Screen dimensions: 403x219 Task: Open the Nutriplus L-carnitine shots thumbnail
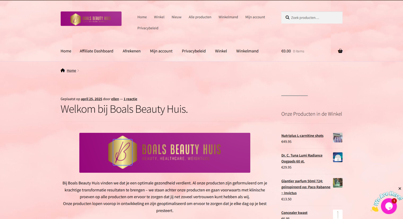(337, 138)
